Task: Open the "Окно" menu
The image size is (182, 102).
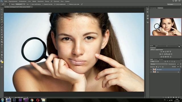Action: (62, 1)
